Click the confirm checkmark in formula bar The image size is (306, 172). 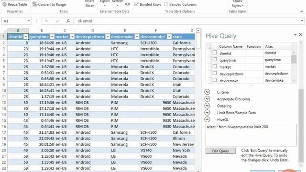click(57, 21)
